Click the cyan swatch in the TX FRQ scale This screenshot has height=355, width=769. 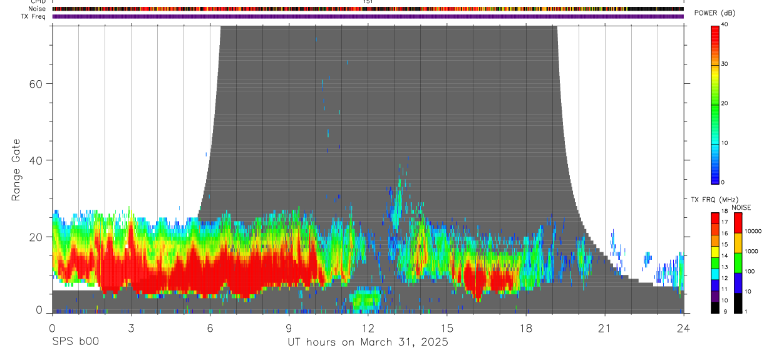tap(715, 274)
